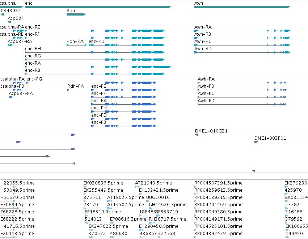Select the enc-PH protein label
Screen dimensions: 308x239
pyautogui.click(x=99, y=108)
